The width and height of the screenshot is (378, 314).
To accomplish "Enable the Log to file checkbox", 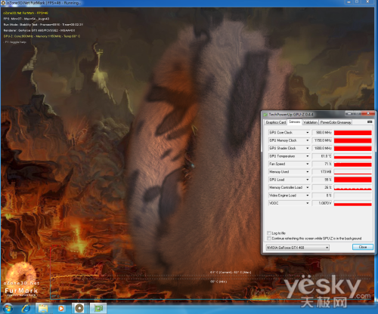I will (x=269, y=233).
